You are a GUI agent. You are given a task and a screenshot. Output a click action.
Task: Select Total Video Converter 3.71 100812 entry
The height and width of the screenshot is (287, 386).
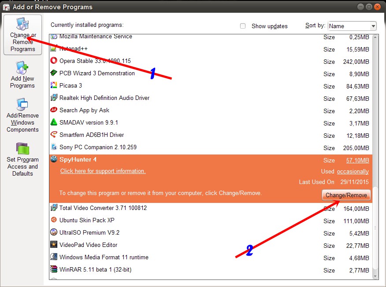click(x=211, y=208)
